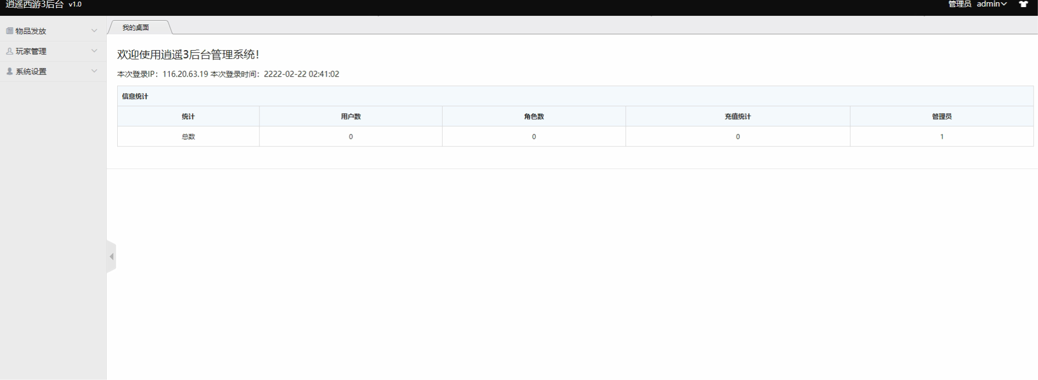This screenshot has width=1038, height=380.
Task: Click the 用户数 column header
Action: point(351,117)
